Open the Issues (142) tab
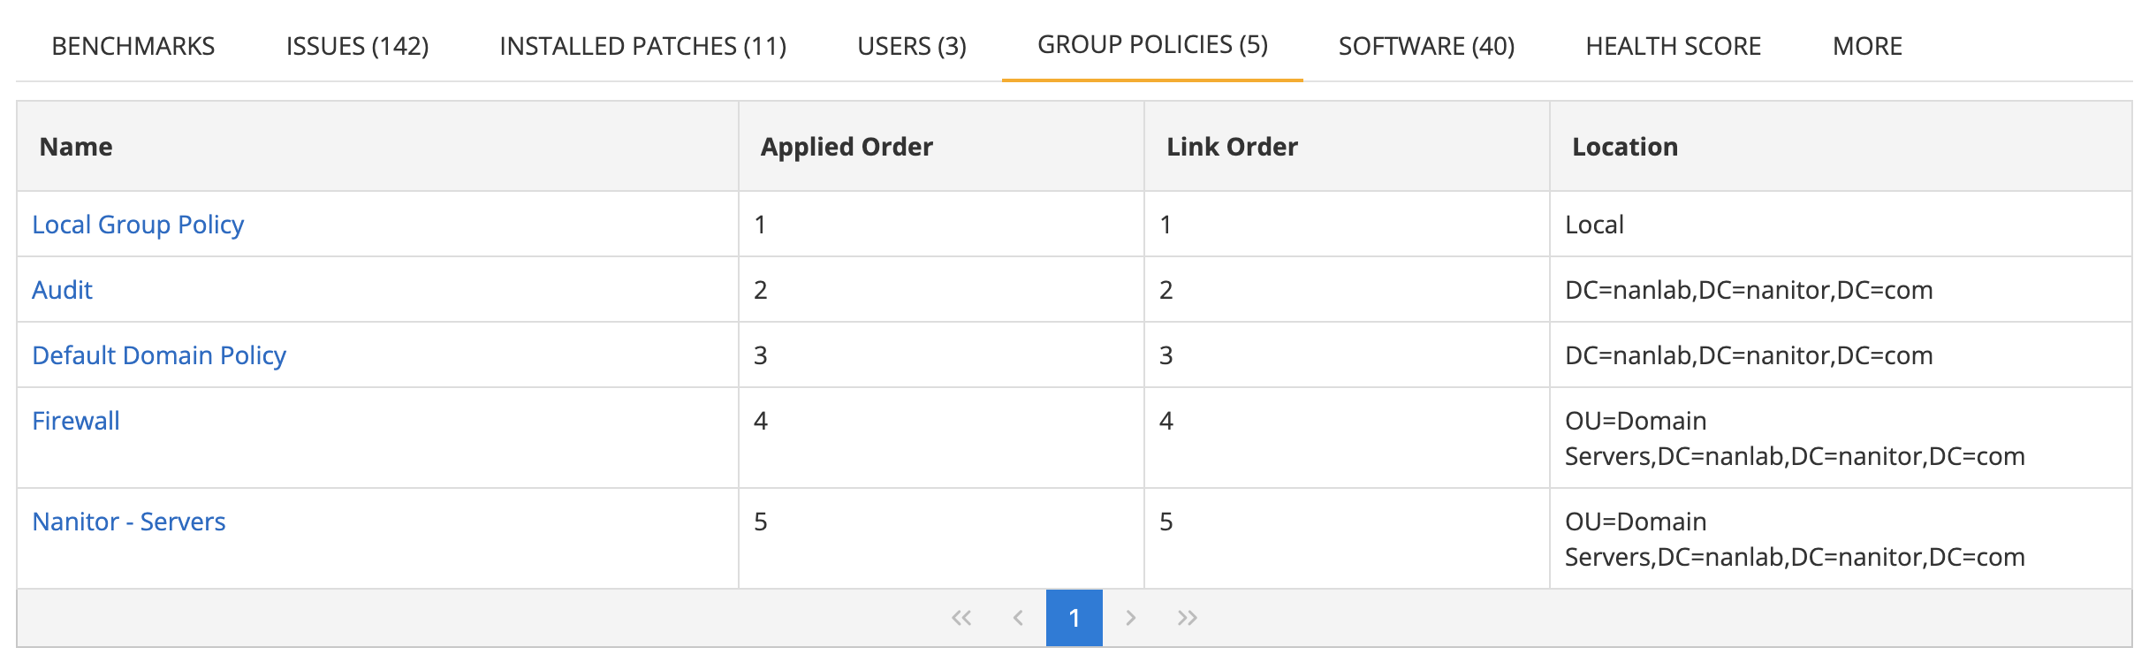 click(357, 46)
